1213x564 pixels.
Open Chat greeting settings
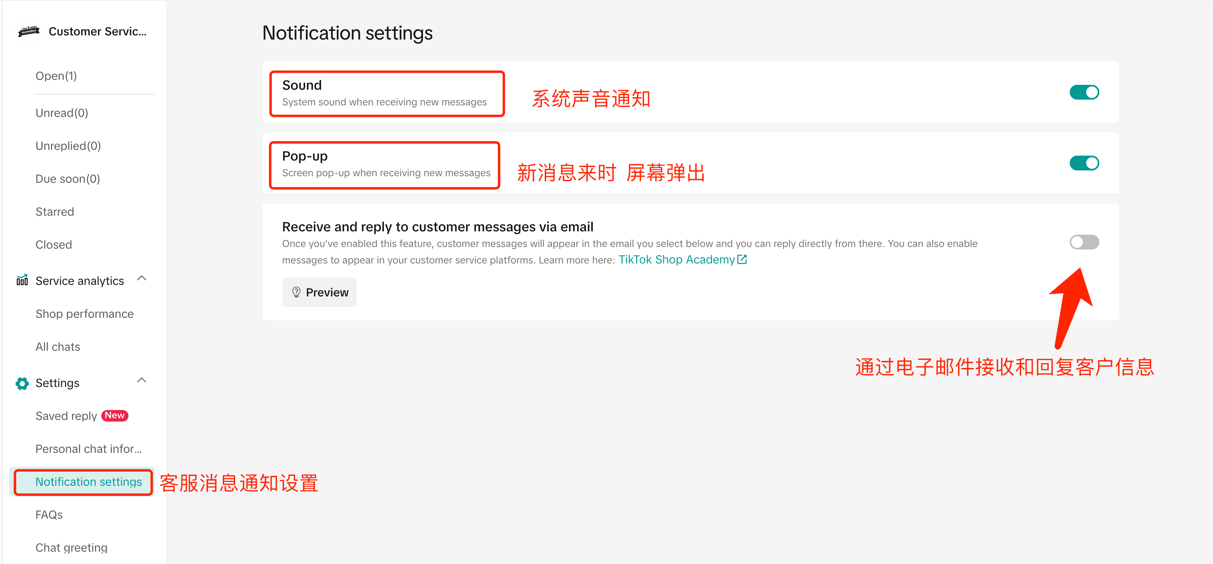coord(71,548)
